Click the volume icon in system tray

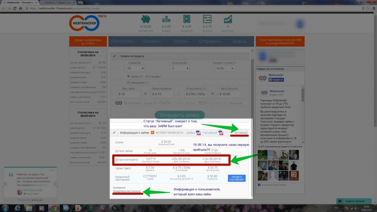[x=356, y=208]
